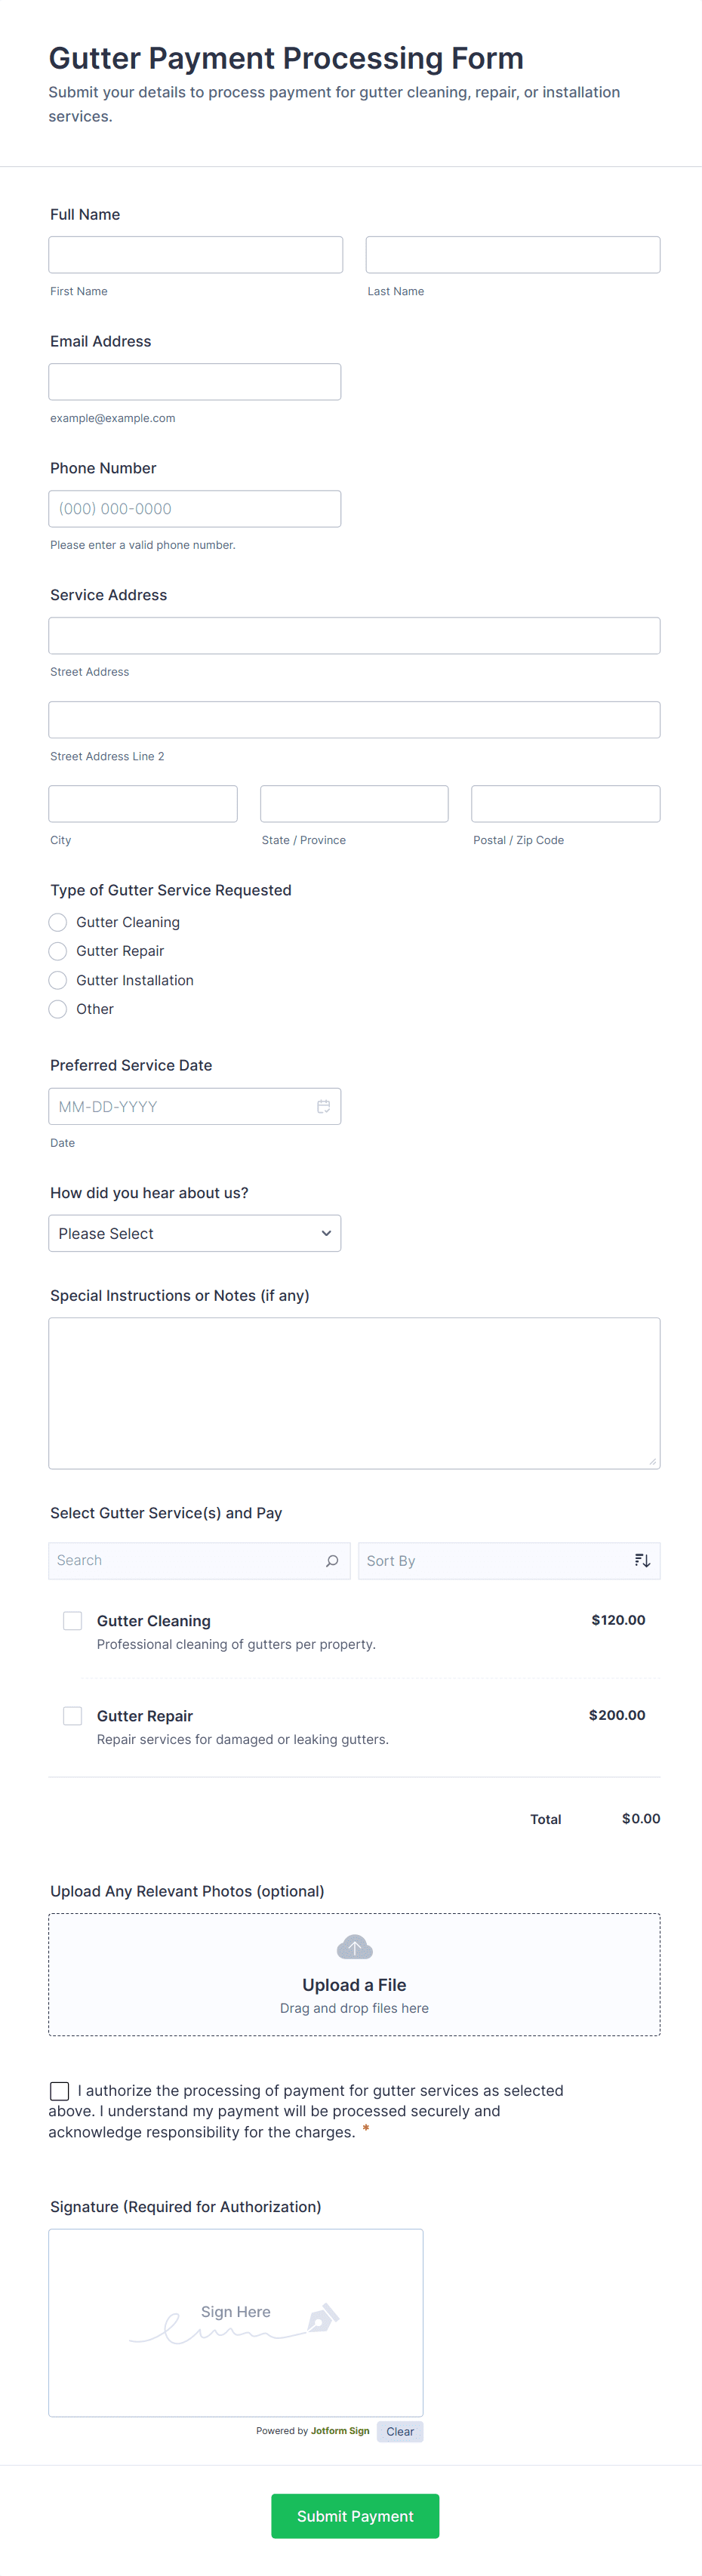Select the Gutter Cleaning radio option
702x2576 pixels.
click(58, 922)
